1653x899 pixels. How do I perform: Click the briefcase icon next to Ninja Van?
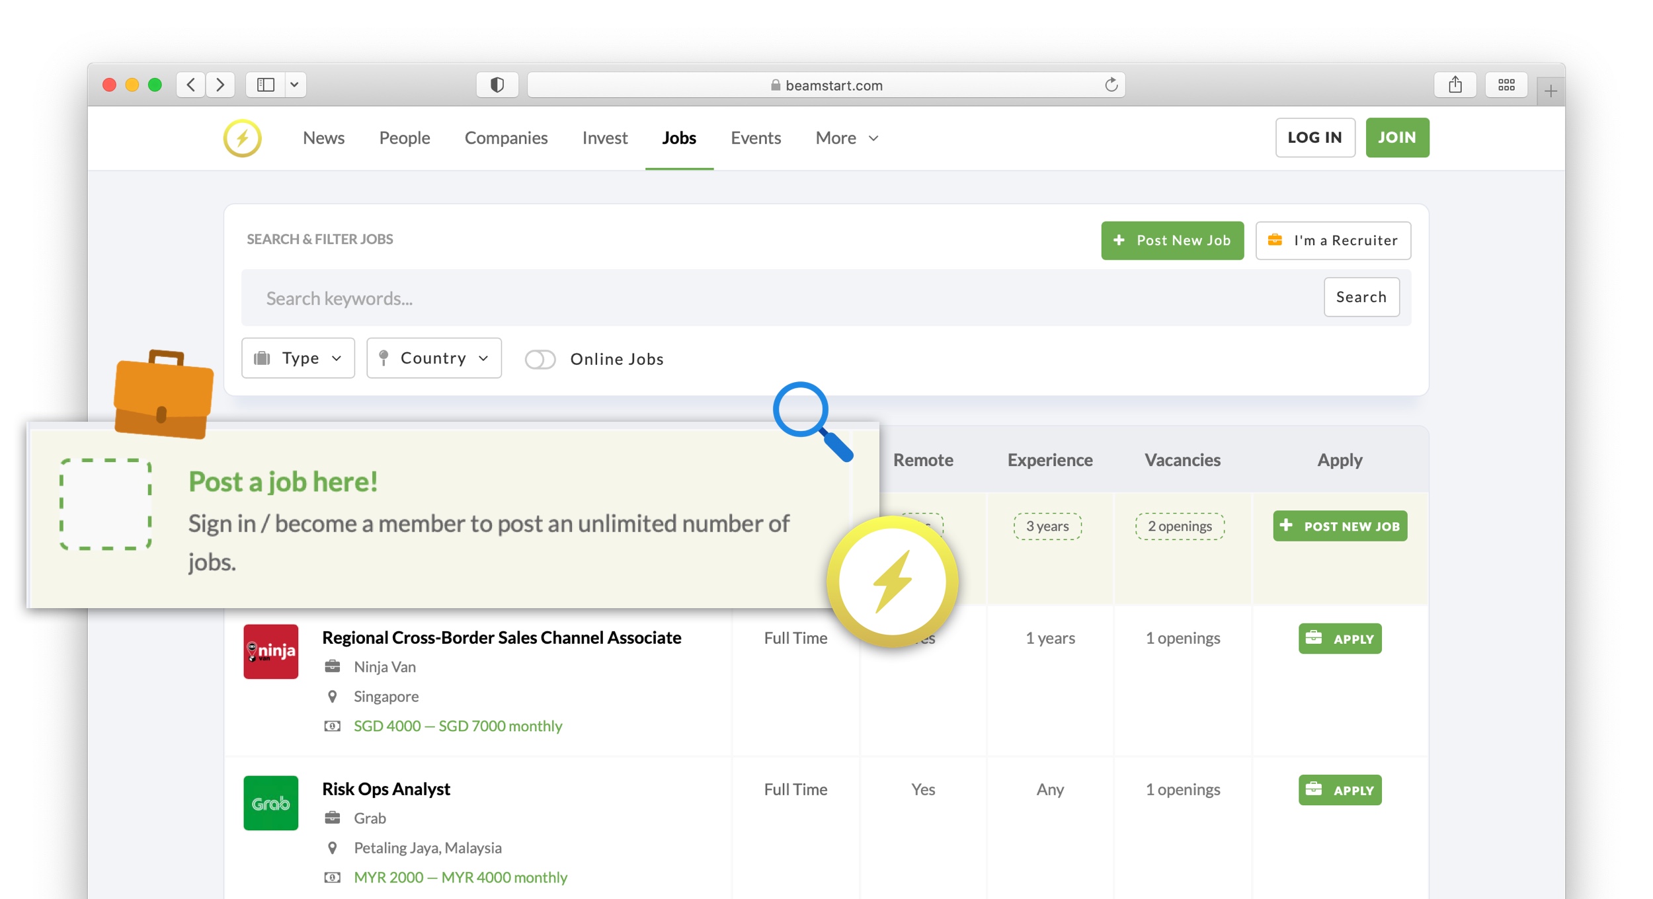coord(333,666)
